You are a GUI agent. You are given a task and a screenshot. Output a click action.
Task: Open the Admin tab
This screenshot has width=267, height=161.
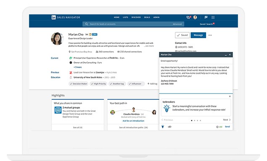tap(156, 17)
